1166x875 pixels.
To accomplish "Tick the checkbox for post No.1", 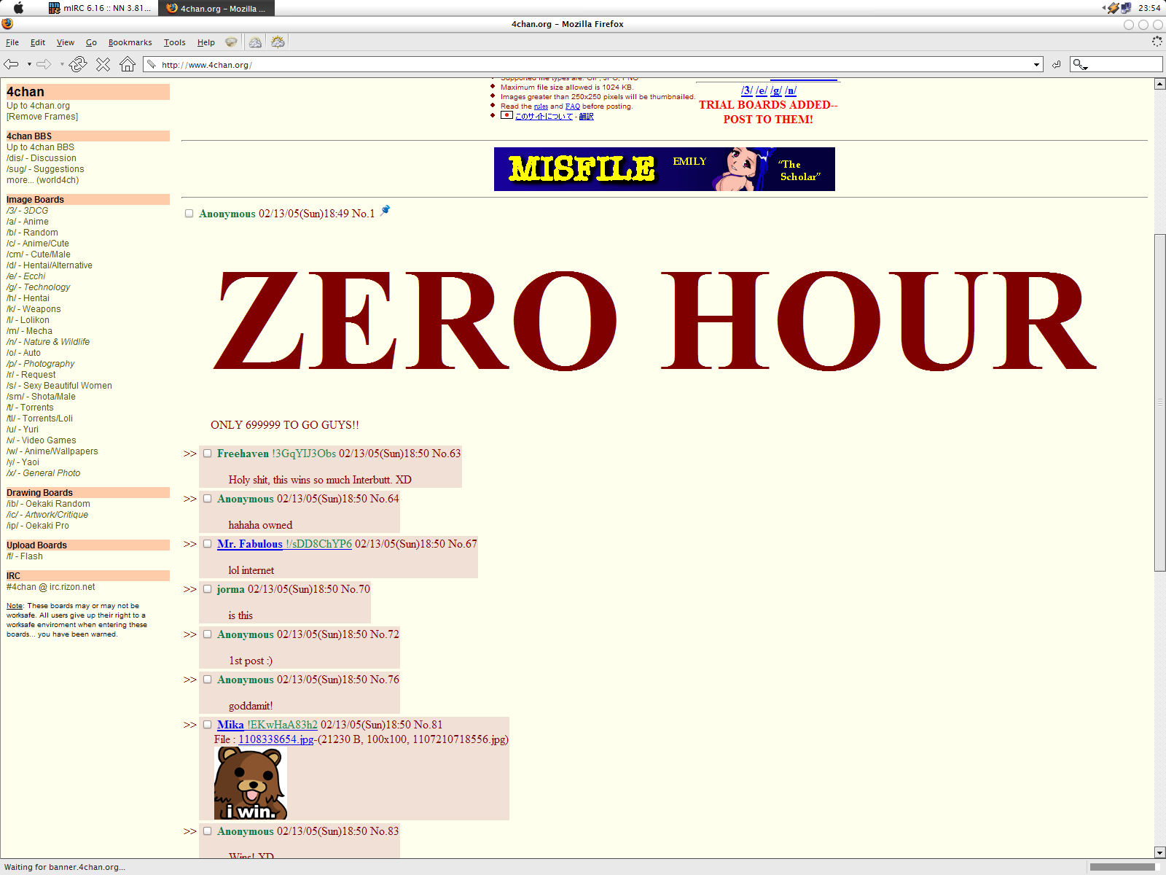I will click(189, 214).
